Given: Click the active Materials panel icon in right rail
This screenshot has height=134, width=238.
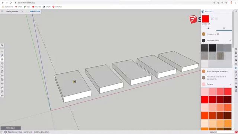Looking at the screenshot, I should click(236, 68).
